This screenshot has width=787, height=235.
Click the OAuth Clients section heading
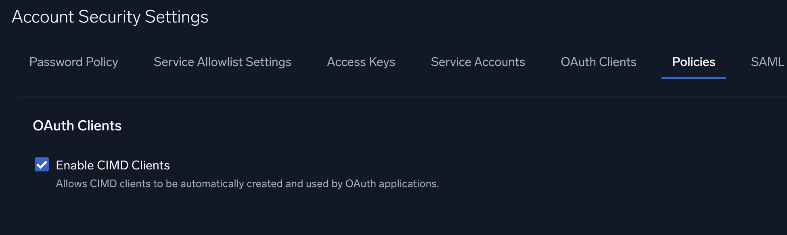click(77, 126)
